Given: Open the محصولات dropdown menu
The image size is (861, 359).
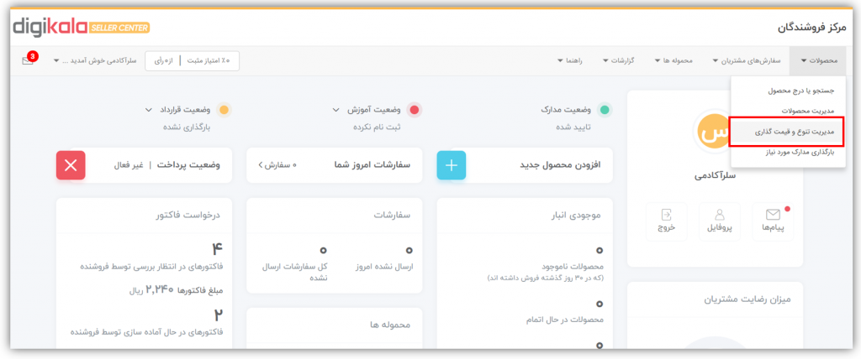Looking at the screenshot, I should (x=819, y=60).
